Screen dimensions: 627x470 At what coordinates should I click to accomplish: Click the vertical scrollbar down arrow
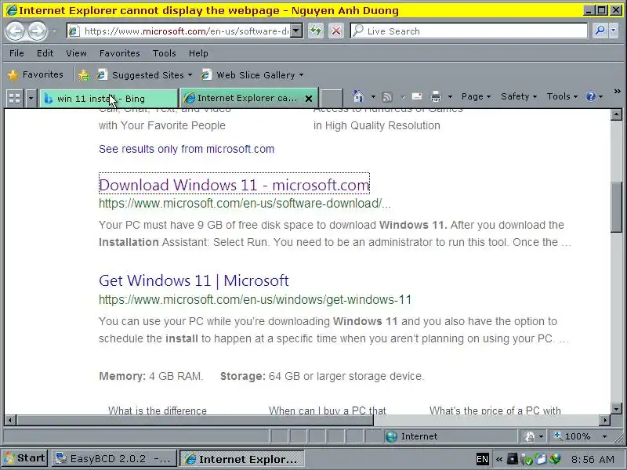pyautogui.click(x=616, y=408)
